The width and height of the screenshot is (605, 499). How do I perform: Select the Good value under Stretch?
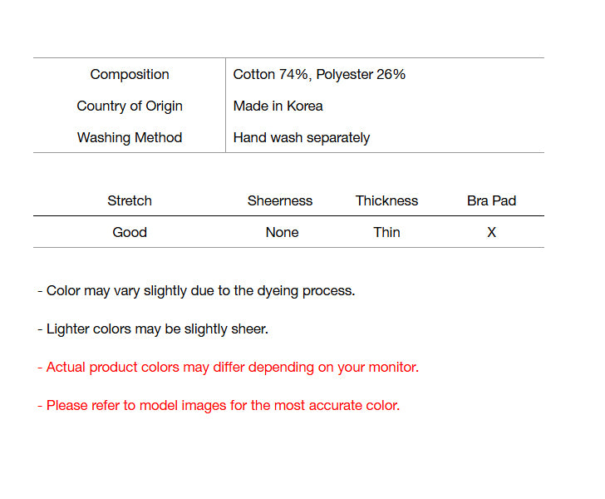pos(130,233)
